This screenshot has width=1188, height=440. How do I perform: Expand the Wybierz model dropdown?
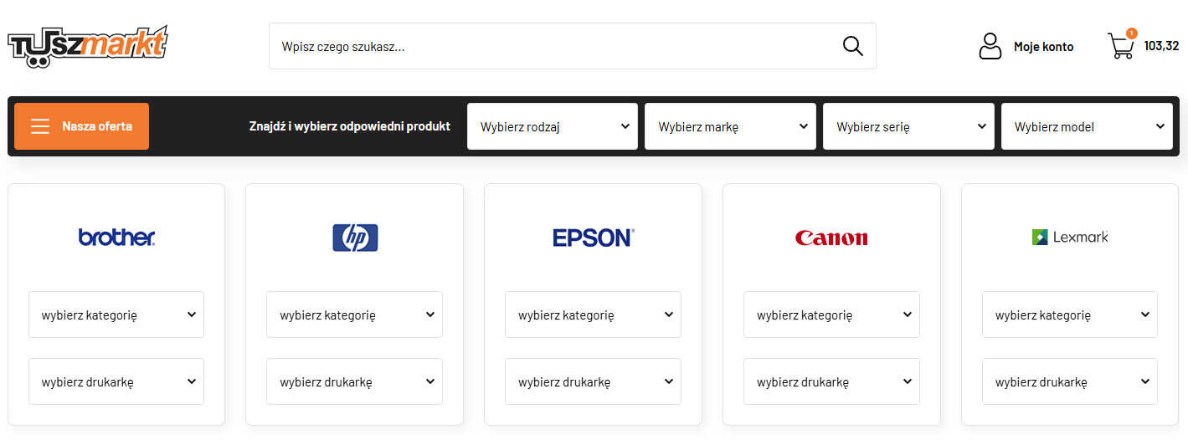[1087, 126]
